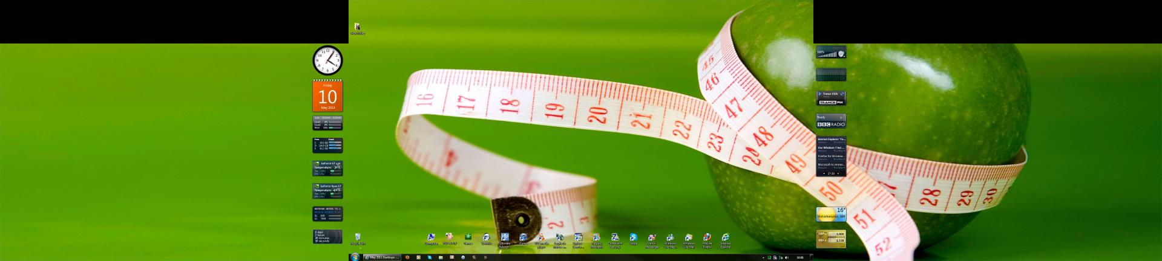Open Windows Live Mail shortcut

point(688,237)
